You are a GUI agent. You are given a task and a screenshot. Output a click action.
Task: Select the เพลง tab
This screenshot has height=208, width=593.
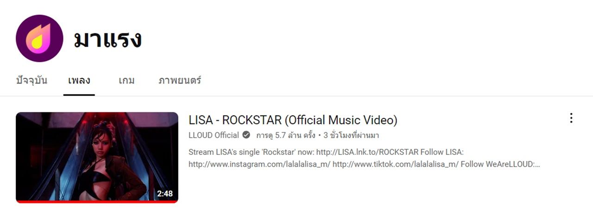click(x=79, y=80)
